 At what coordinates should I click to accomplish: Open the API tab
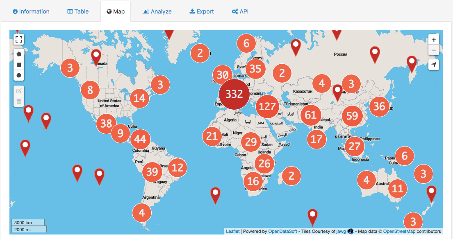click(x=240, y=11)
